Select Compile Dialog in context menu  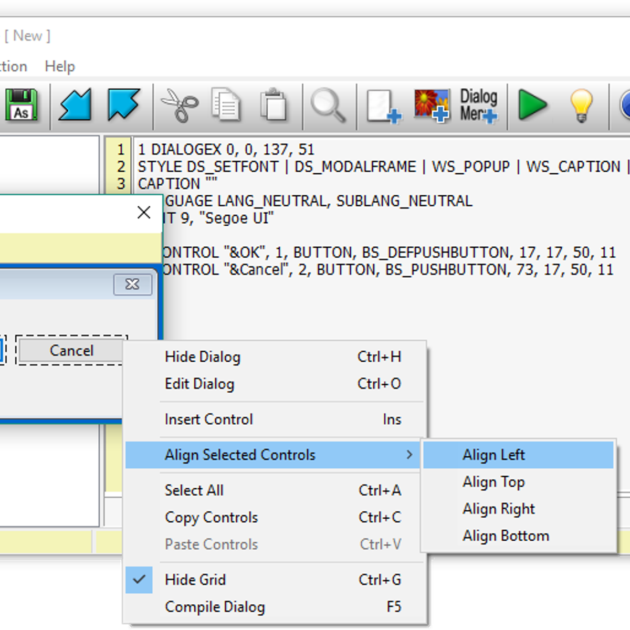215,607
